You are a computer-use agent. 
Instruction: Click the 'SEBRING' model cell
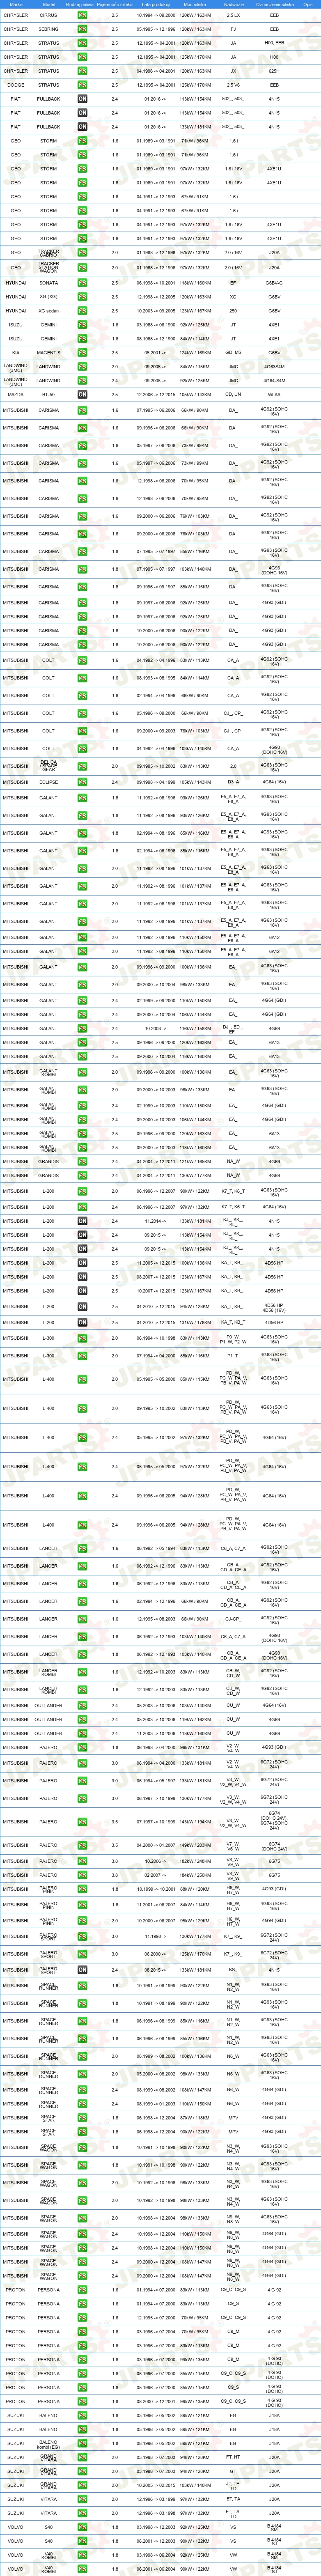point(48,30)
